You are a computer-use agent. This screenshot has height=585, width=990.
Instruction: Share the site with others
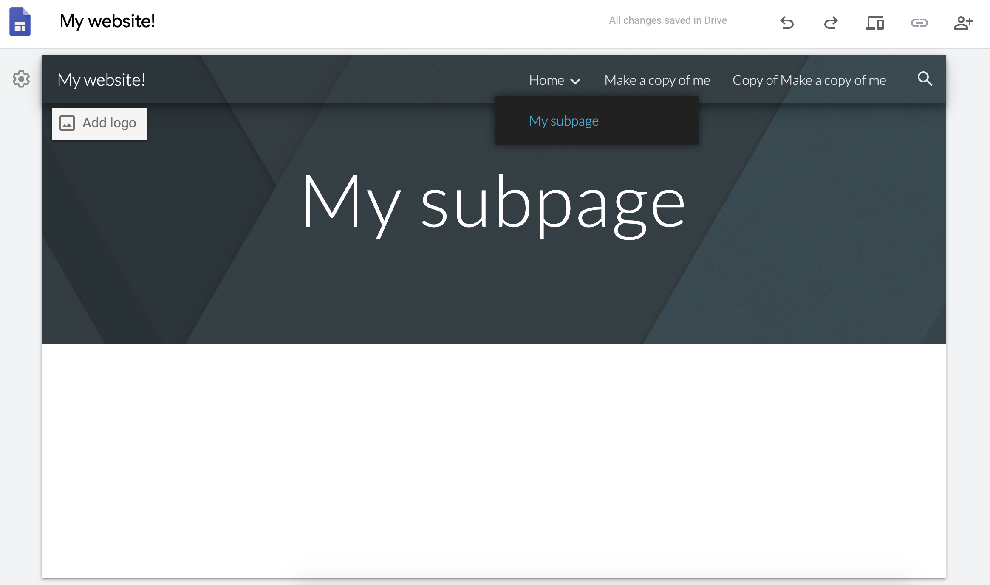963,22
